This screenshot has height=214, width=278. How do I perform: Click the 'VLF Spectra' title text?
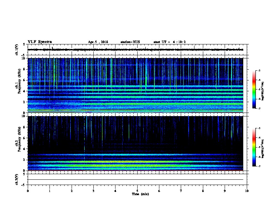tap(40, 42)
